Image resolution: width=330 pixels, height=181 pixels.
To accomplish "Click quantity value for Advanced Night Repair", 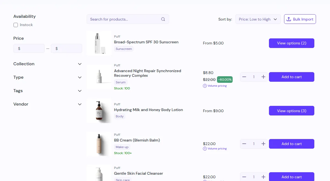I will tap(254, 77).
